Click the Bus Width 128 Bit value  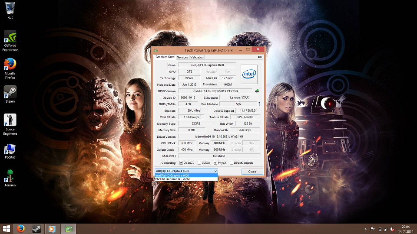(x=248, y=123)
